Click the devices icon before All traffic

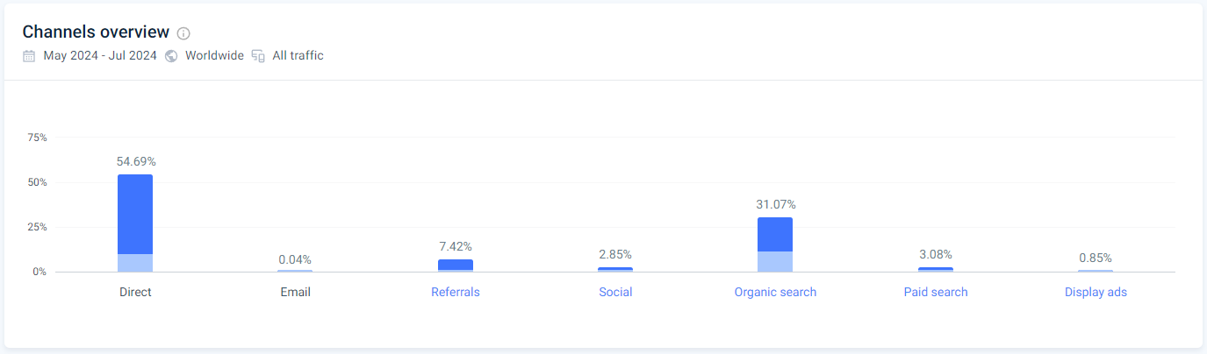pyautogui.click(x=258, y=56)
